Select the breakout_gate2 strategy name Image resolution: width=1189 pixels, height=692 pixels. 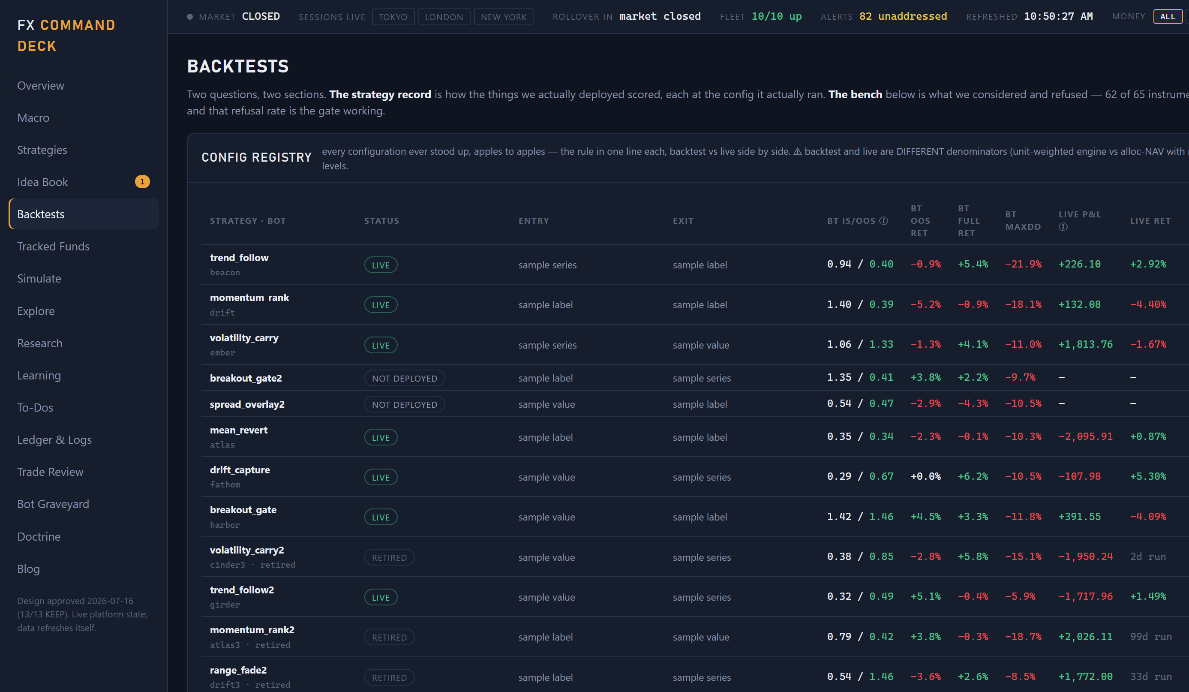(246, 378)
